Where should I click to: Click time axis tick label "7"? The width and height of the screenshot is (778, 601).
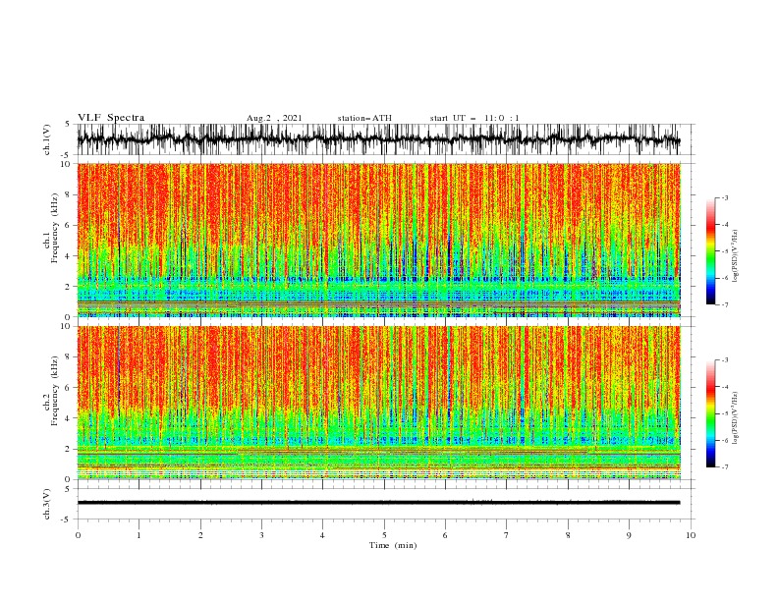point(507,535)
